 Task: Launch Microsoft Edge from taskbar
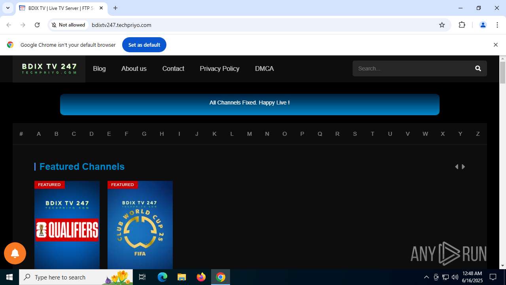pos(162,277)
